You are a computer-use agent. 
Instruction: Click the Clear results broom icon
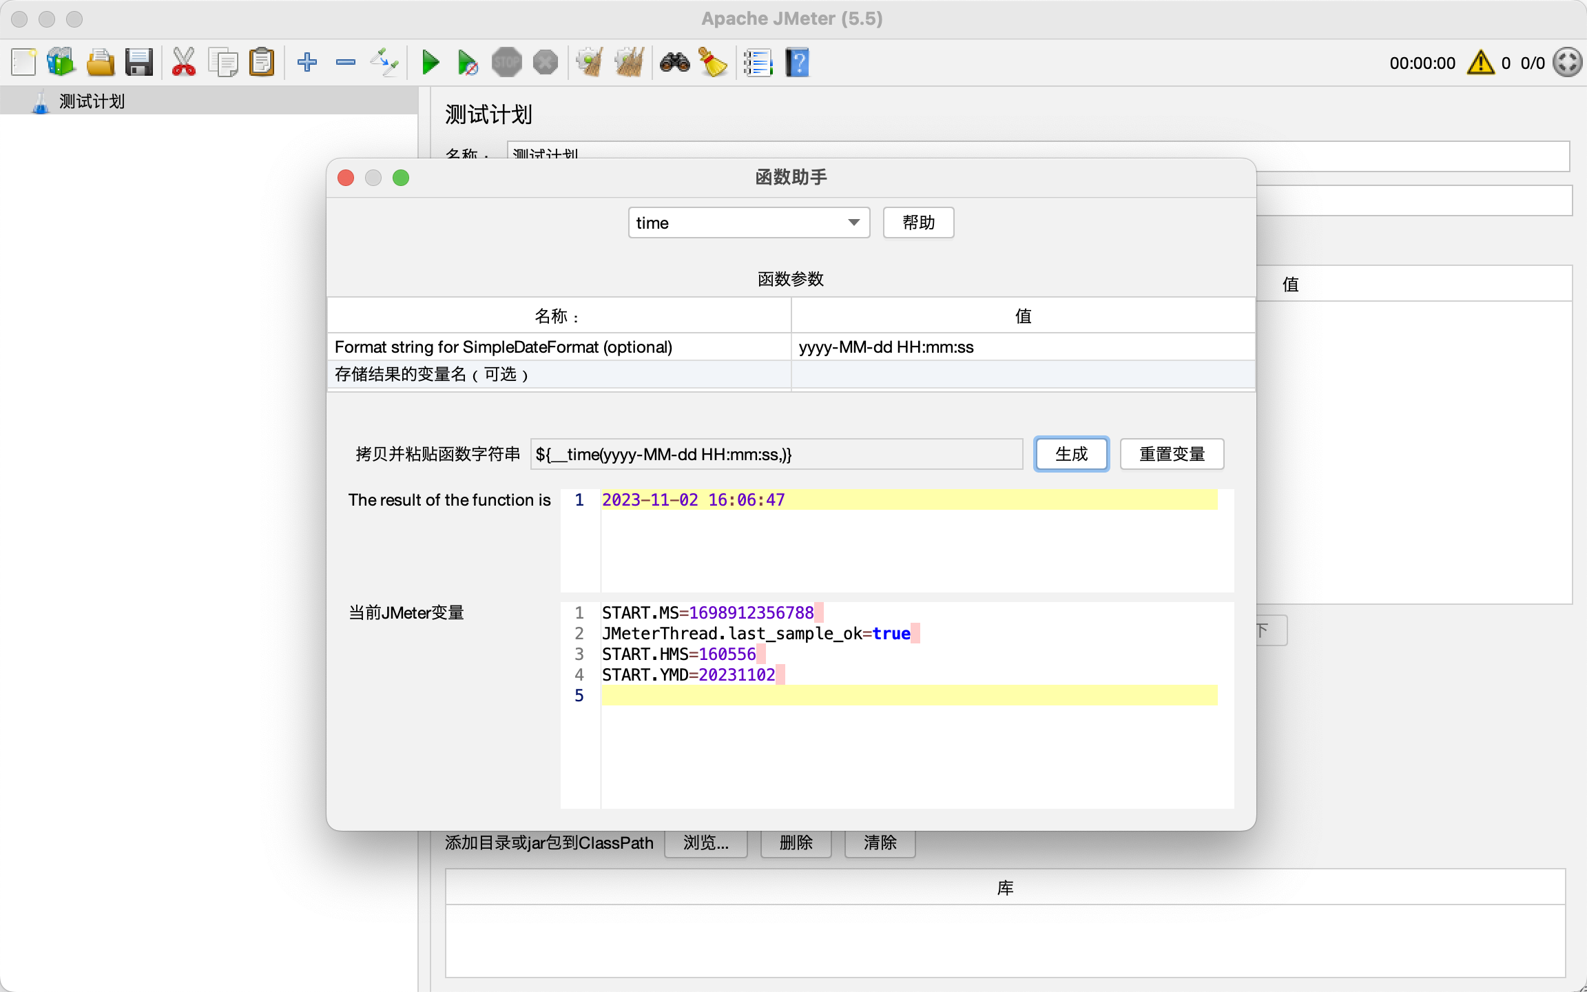click(x=590, y=63)
